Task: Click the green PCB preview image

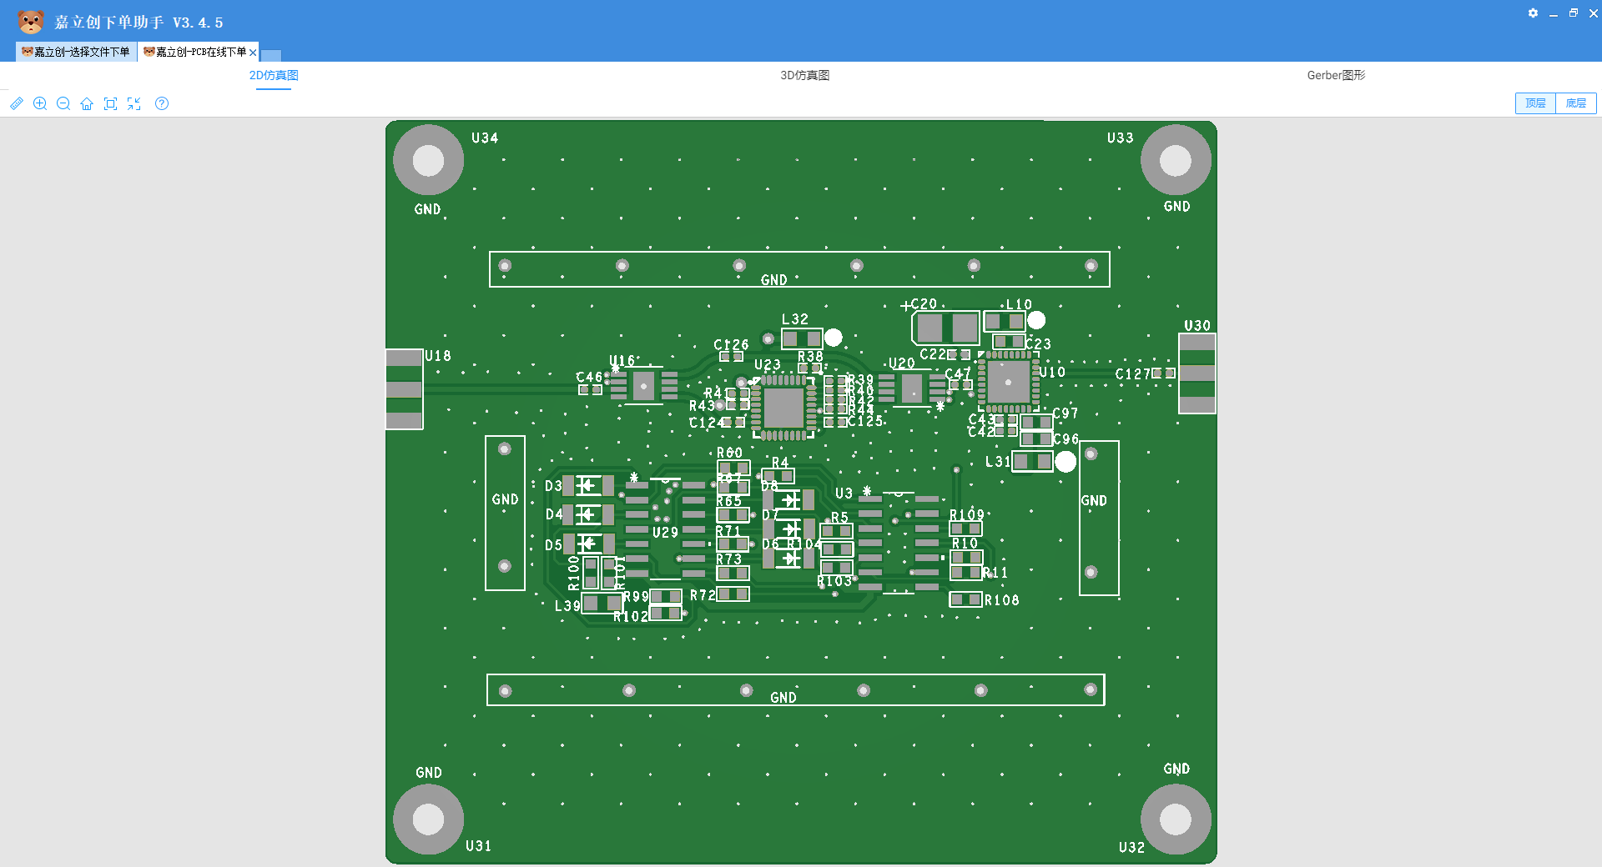Action: click(801, 492)
